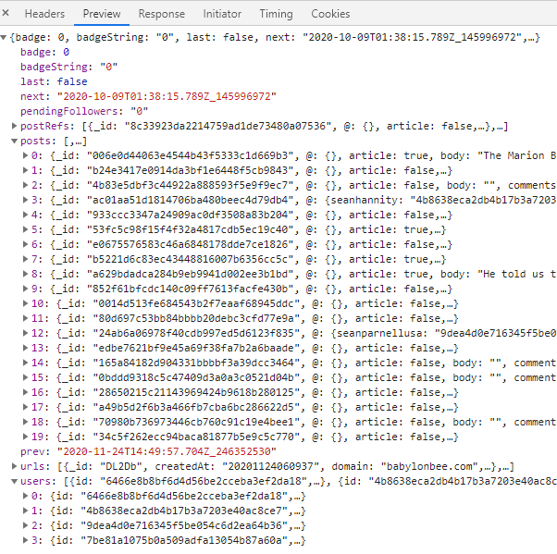
Task: Expand post 18 with id 70980b73
Action: 26,422
